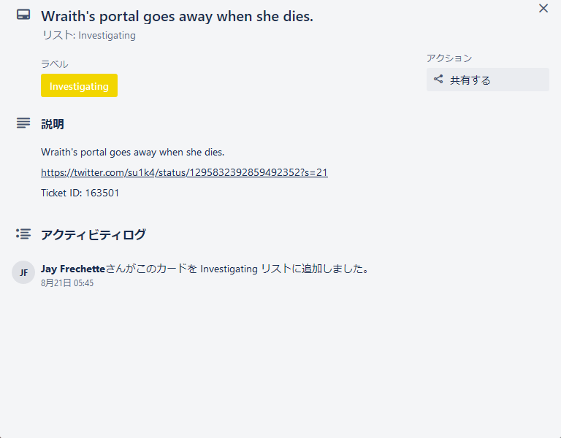The height and width of the screenshot is (438, 561).
Task: Open the twitter.com status link
Action: [184, 172]
